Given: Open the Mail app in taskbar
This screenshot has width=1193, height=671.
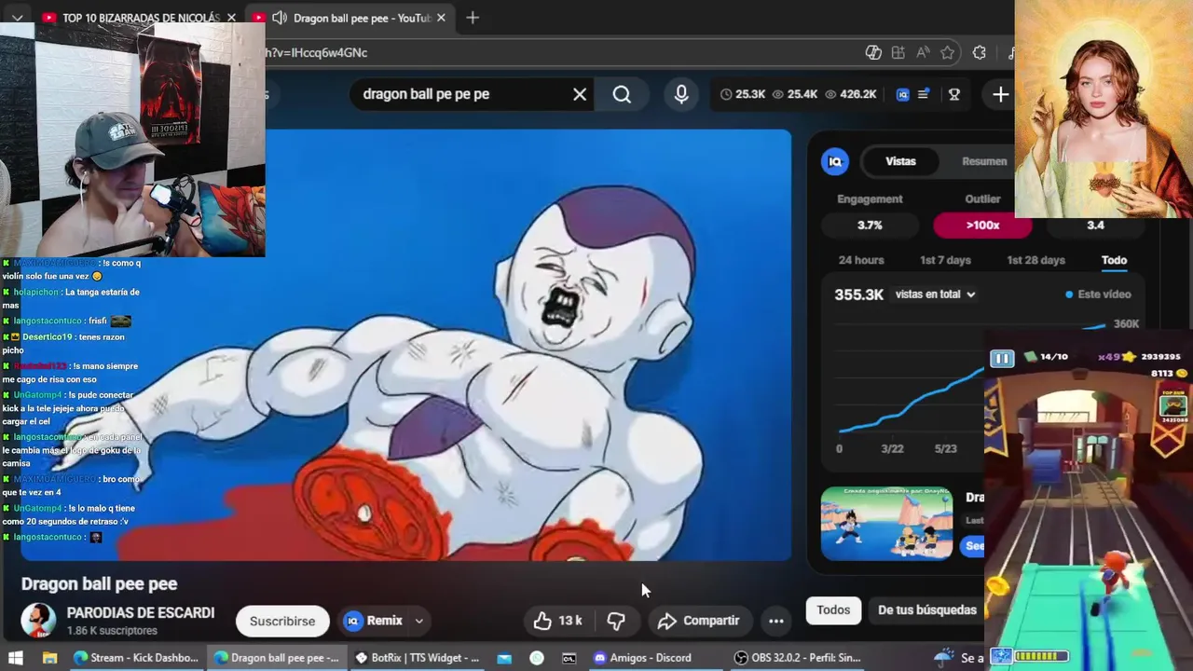Looking at the screenshot, I should 503,658.
